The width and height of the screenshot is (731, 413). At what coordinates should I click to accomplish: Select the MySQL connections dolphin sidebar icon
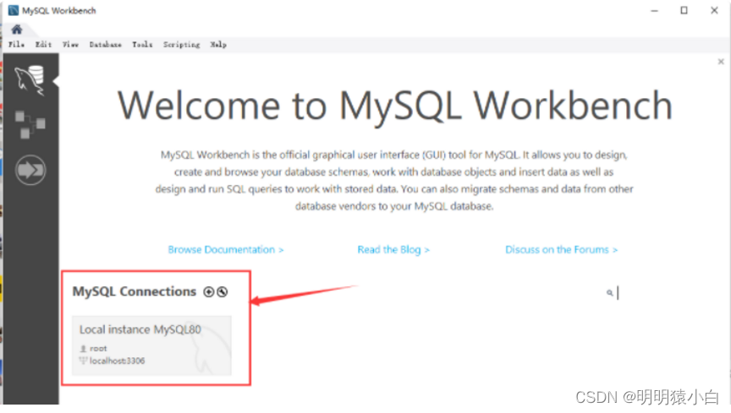[x=30, y=80]
